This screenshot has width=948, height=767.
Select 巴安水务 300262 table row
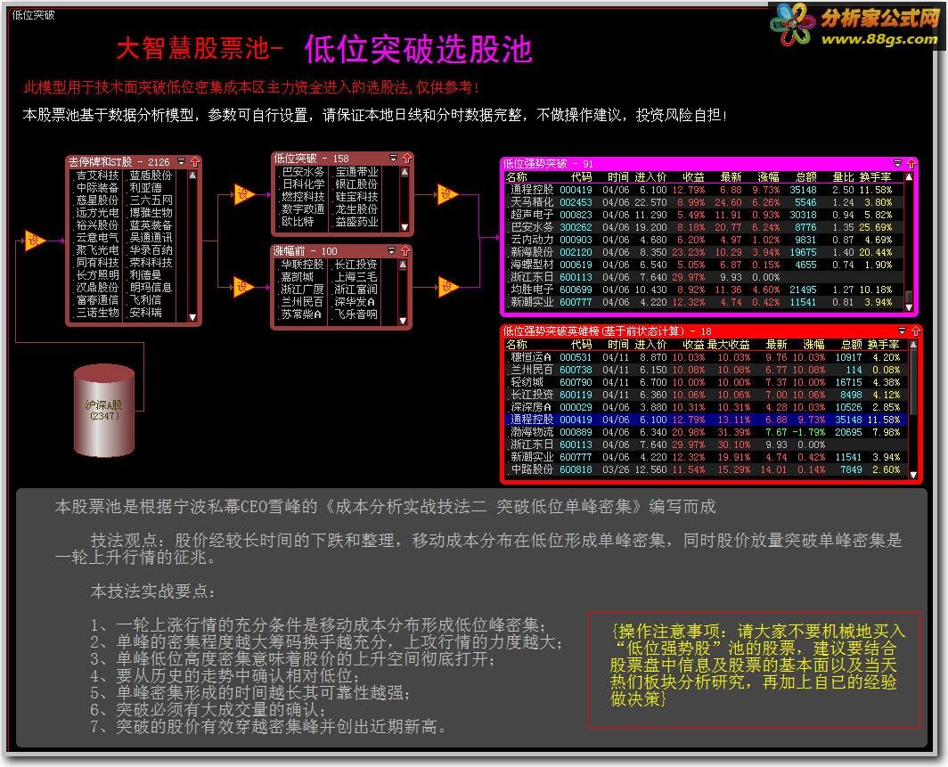705,227
